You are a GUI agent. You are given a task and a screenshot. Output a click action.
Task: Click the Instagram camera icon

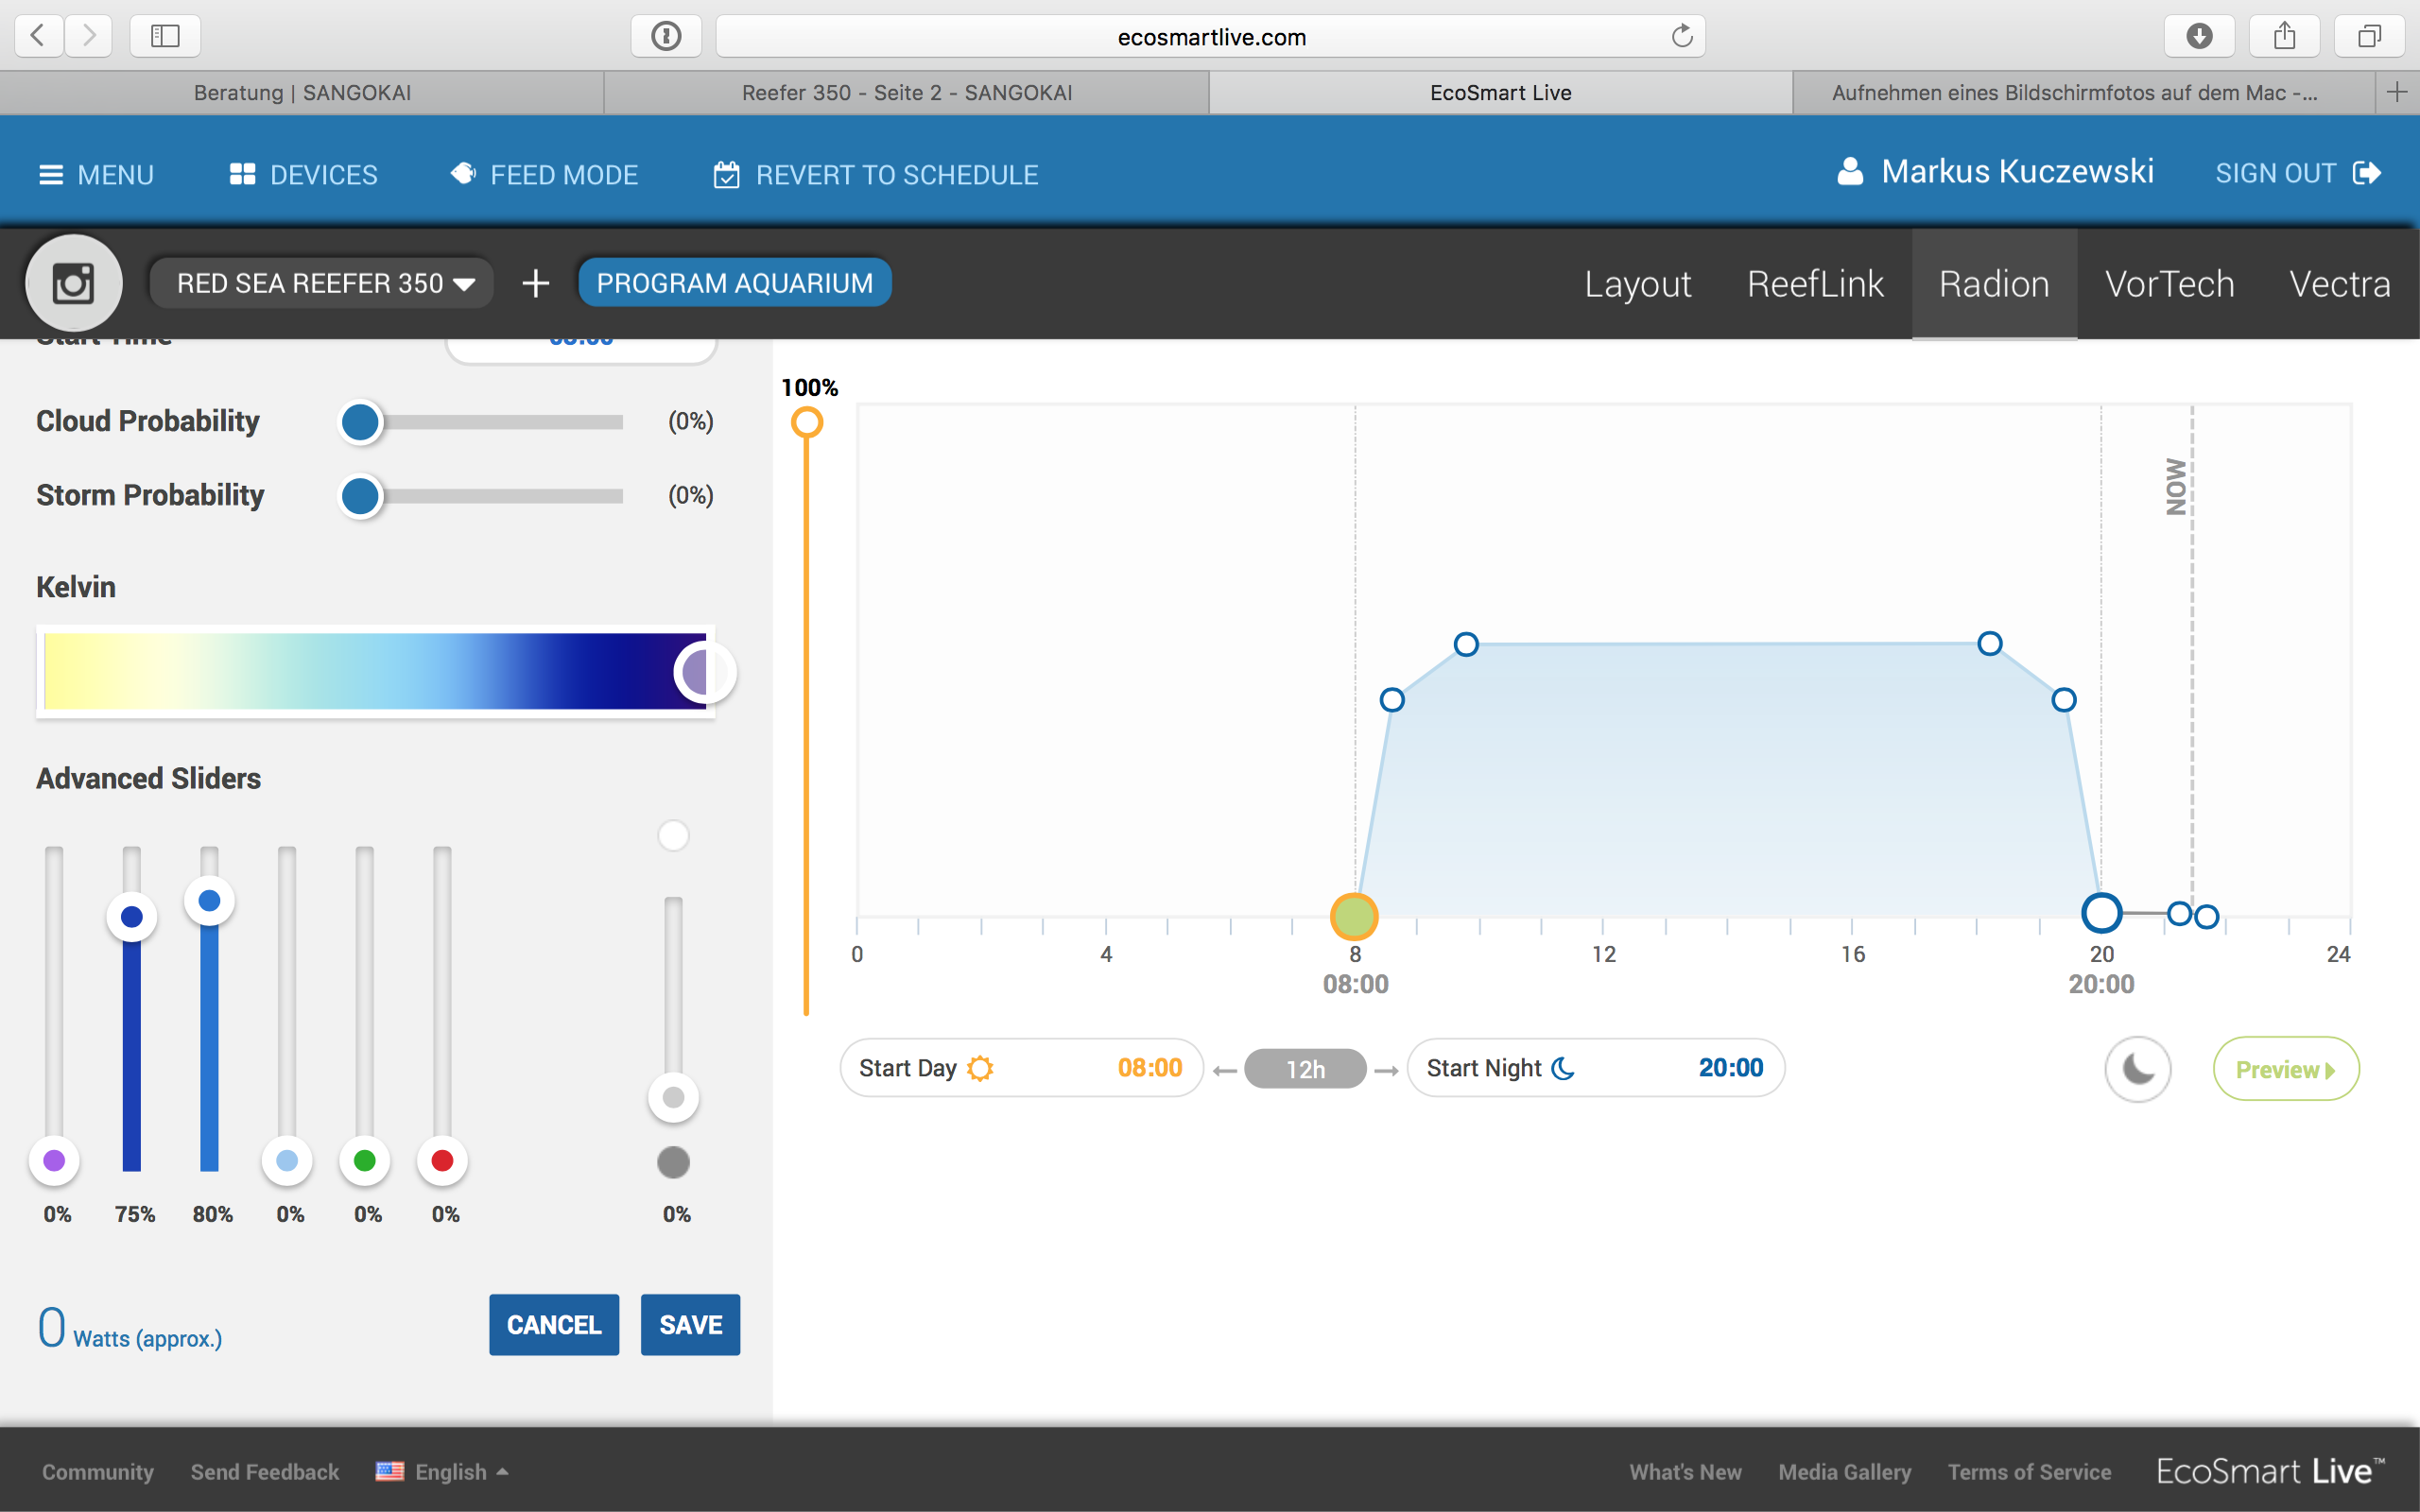(73, 283)
